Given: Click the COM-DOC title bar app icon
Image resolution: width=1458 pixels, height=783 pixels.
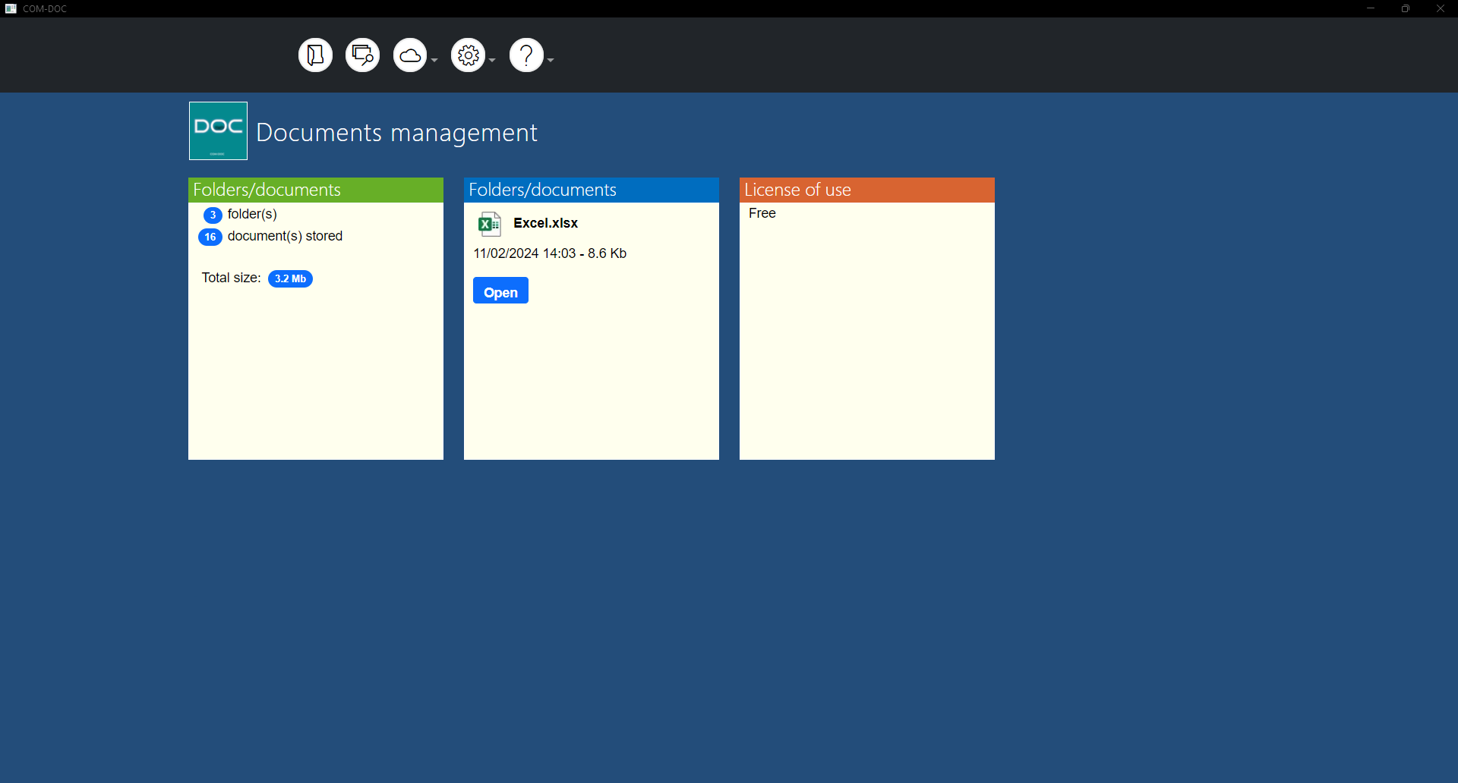Looking at the screenshot, I should tap(11, 8).
